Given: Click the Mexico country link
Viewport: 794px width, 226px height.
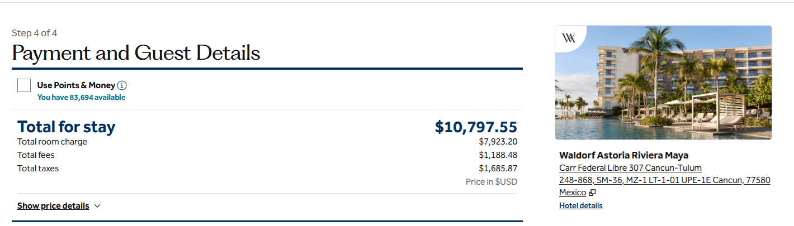Looking at the screenshot, I should (572, 193).
